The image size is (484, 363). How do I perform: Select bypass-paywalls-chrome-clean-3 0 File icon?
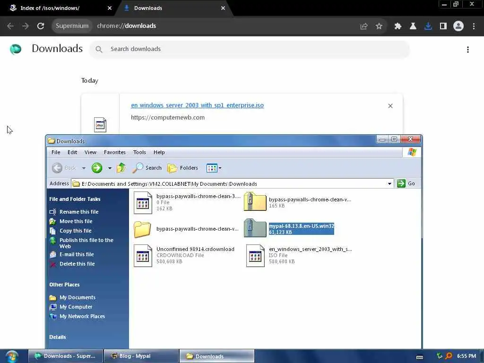point(143,203)
